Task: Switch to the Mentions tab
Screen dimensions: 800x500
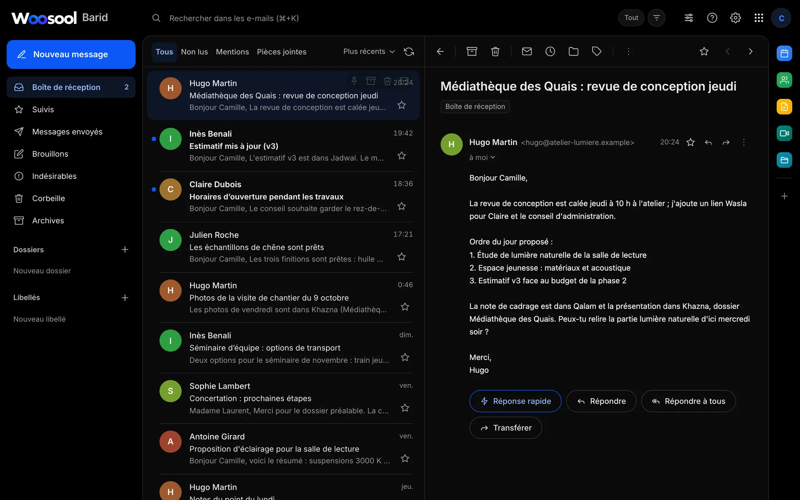Action: [232, 52]
